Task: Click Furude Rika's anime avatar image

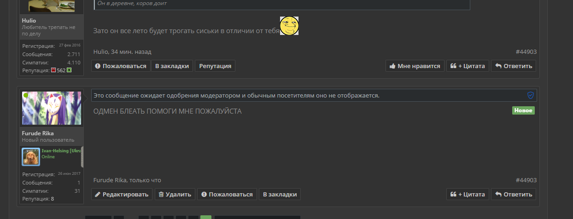Action: point(52,108)
